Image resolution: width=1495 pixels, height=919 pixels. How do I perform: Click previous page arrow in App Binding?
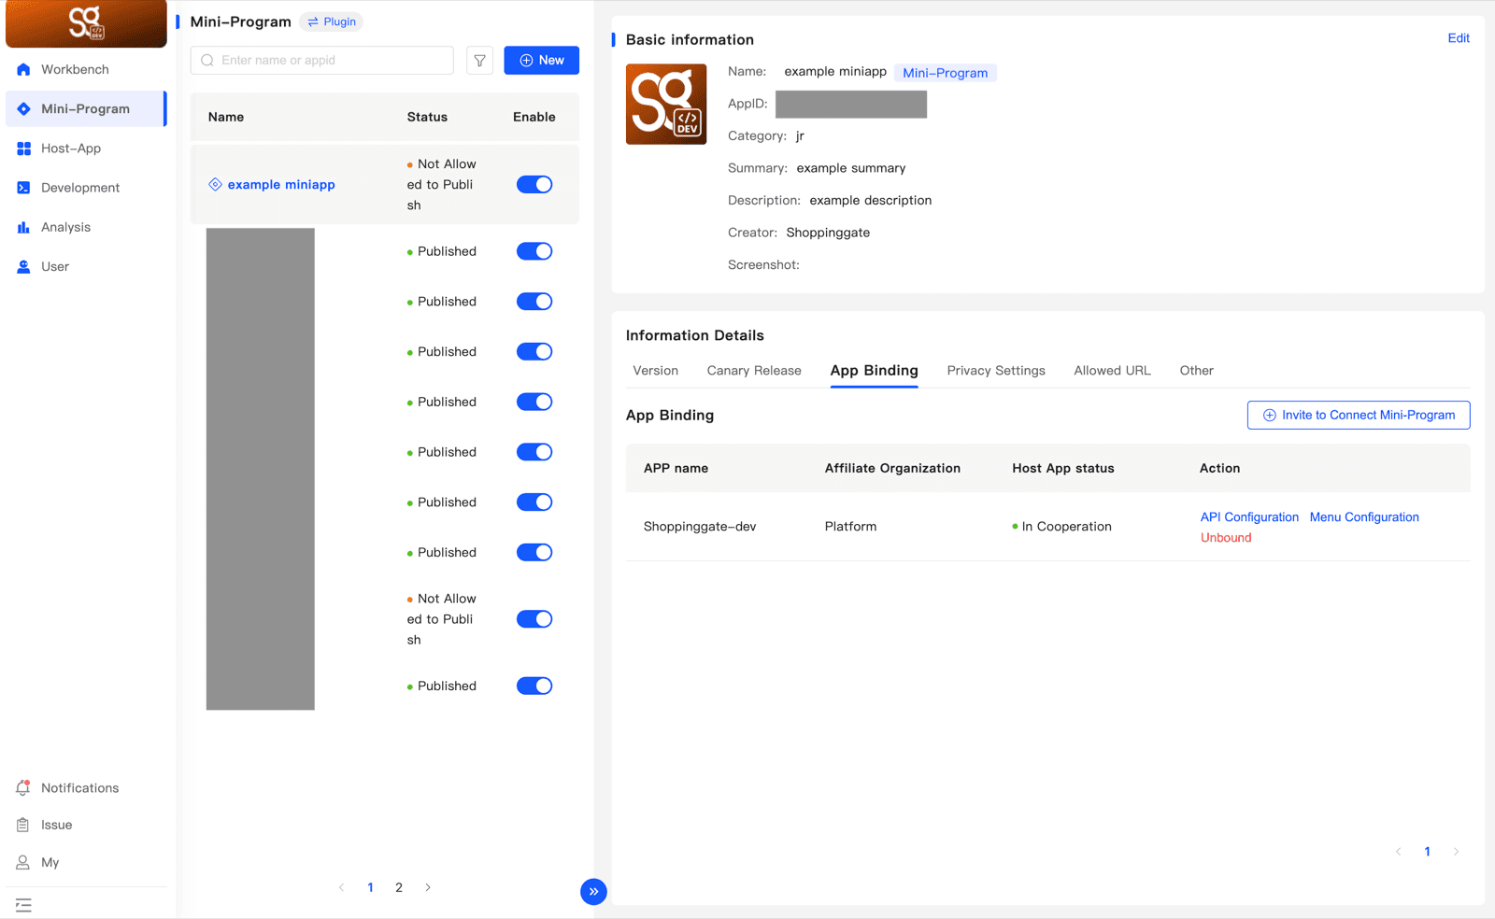[x=1399, y=852]
